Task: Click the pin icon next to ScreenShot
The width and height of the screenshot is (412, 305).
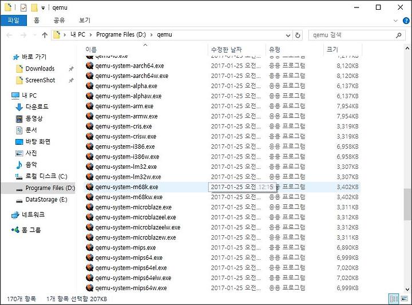Action: 71,80
